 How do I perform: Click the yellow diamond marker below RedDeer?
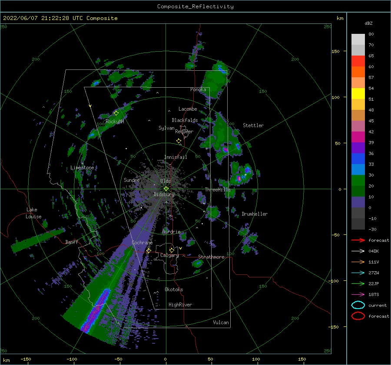179,141
